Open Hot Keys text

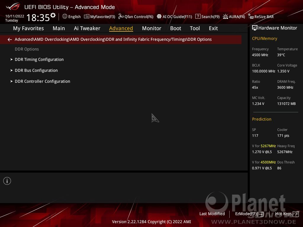(283, 214)
